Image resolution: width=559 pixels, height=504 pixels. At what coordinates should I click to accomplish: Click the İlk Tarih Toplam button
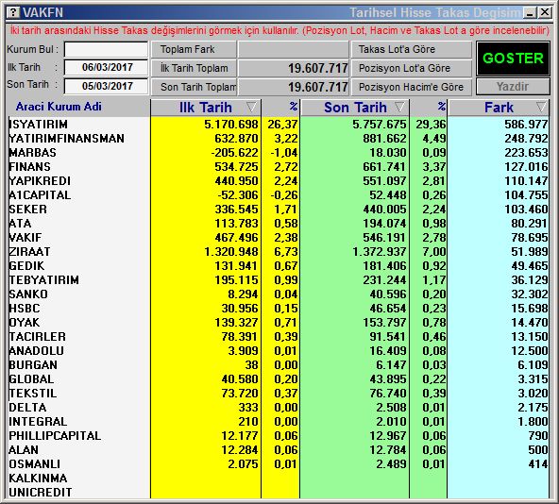pos(194,68)
